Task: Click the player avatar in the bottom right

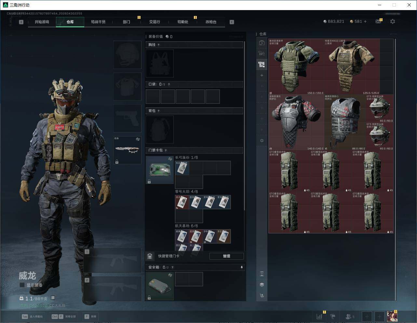Action: tap(392, 316)
